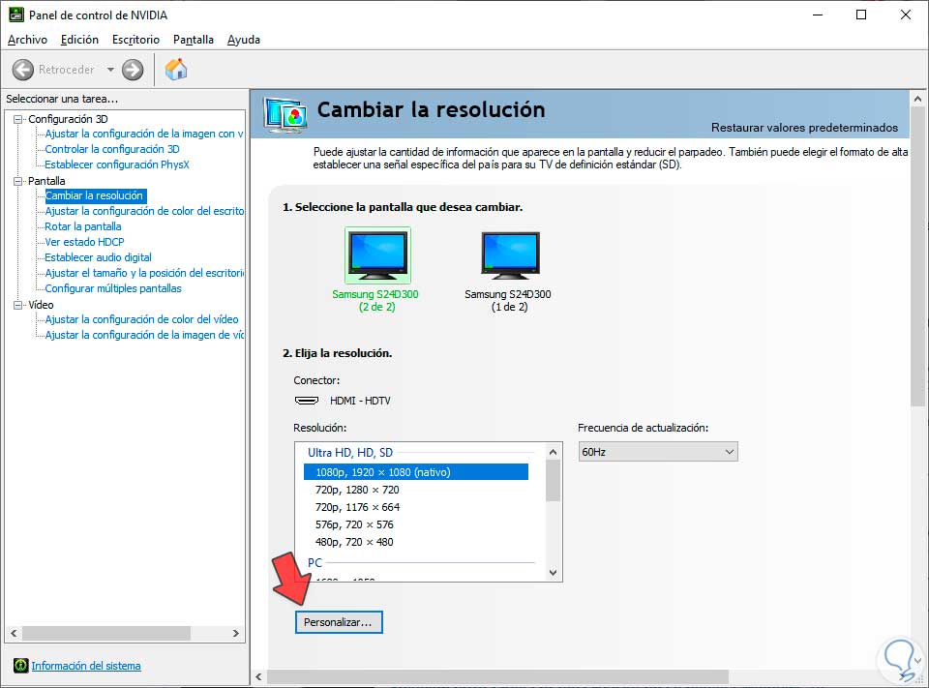Open the Información del sistema link
The height and width of the screenshot is (688, 929).
pyautogui.click(x=86, y=666)
